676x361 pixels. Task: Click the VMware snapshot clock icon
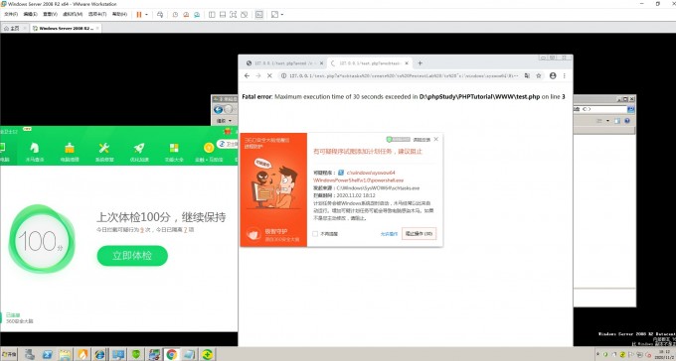coord(175,14)
